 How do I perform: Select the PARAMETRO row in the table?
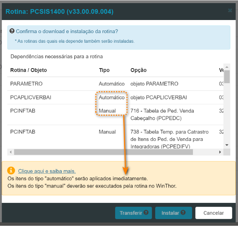(26, 84)
